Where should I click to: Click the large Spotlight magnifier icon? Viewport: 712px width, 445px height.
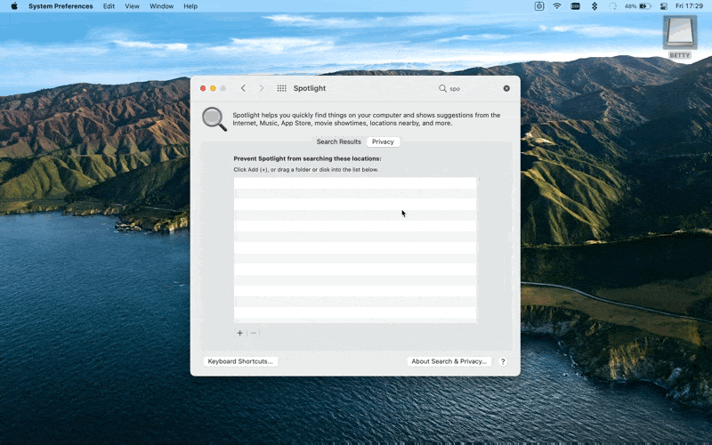click(214, 119)
